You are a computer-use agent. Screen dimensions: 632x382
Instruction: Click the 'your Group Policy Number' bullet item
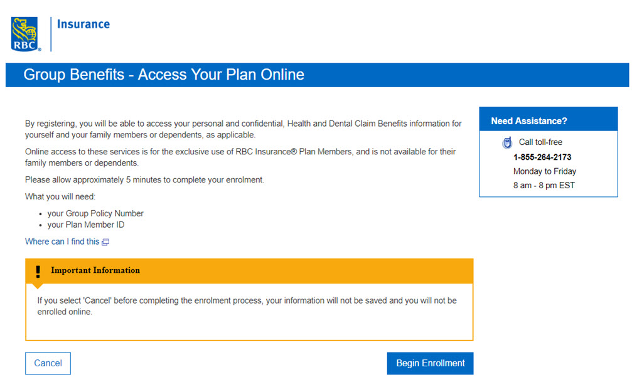[95, 213]
